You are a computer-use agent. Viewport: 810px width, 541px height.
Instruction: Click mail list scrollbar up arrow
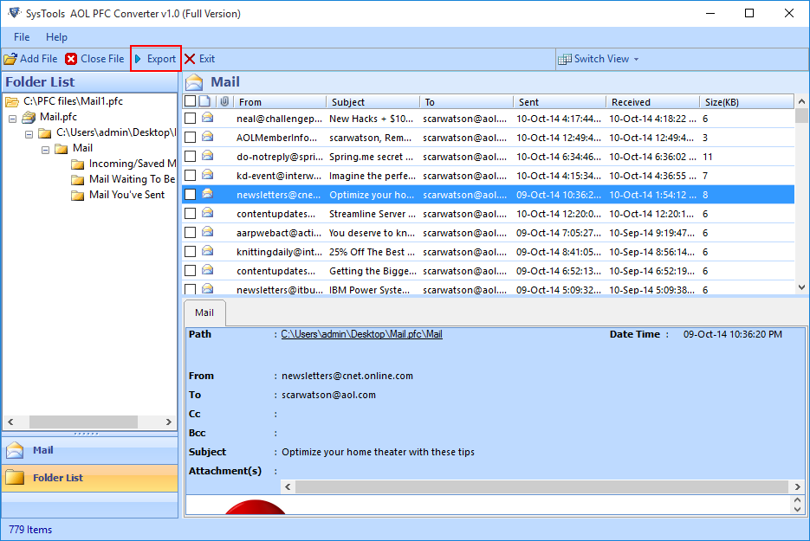(x=801, y=101)
